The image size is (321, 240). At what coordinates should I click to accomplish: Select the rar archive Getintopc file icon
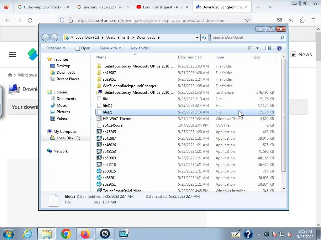99,92
